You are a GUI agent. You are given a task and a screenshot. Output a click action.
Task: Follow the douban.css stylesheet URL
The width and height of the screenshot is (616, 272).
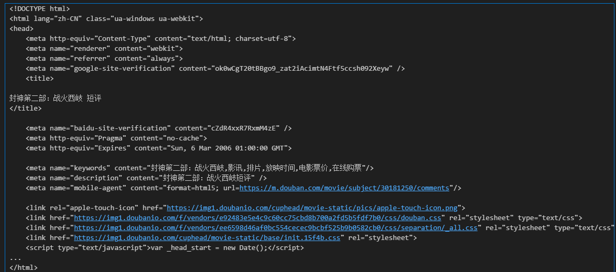(x=258, y=218)
